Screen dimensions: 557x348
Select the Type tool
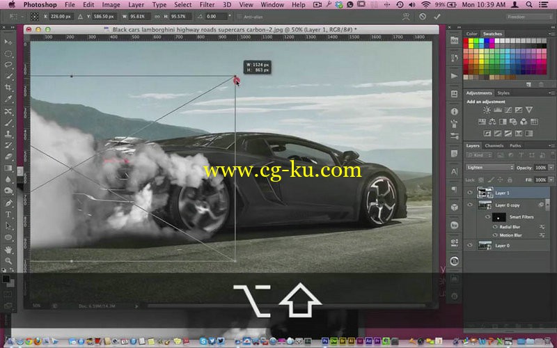tap(8, 214)
